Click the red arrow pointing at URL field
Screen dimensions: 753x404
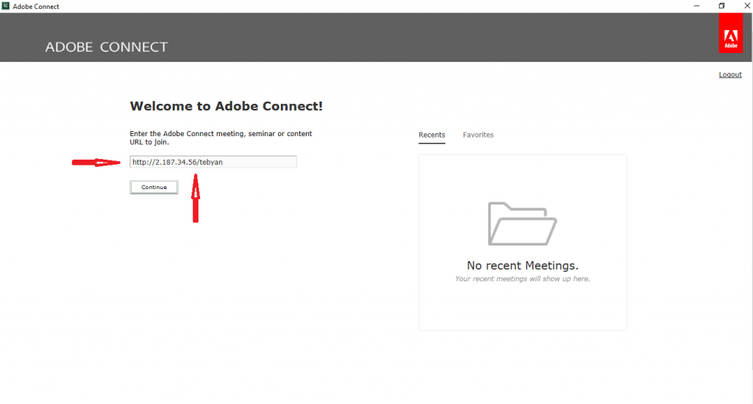tap(96, 163)
